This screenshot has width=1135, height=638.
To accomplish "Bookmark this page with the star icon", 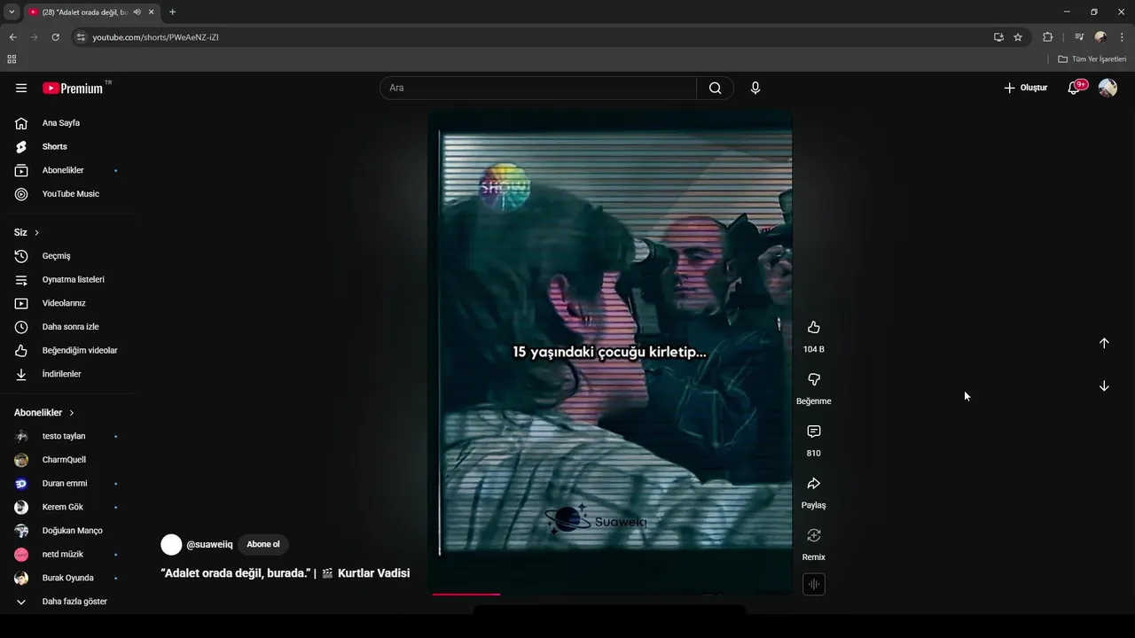I will 1018,37.
